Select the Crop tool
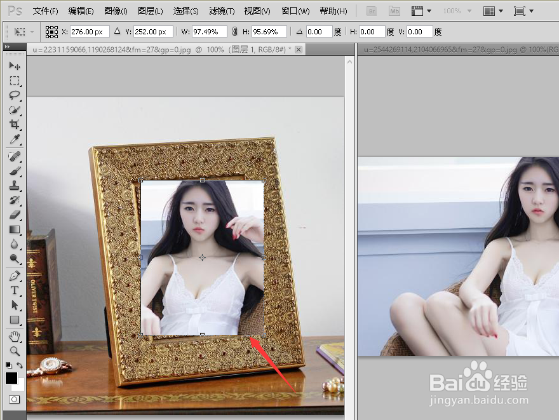Screen dimensions: 559x420 14,125
